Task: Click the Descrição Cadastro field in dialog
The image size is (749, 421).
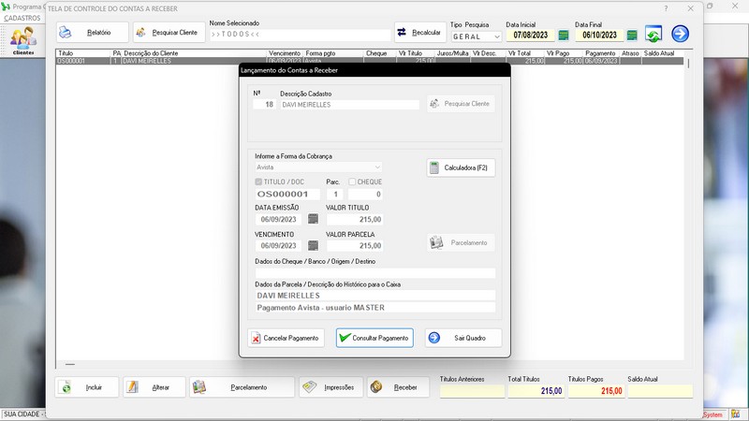Action: [349, 105]
